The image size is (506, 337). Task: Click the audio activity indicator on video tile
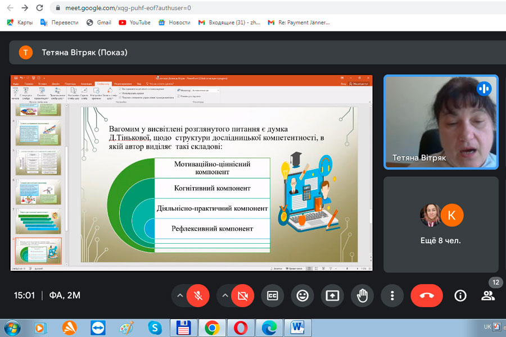coord(484,88)
